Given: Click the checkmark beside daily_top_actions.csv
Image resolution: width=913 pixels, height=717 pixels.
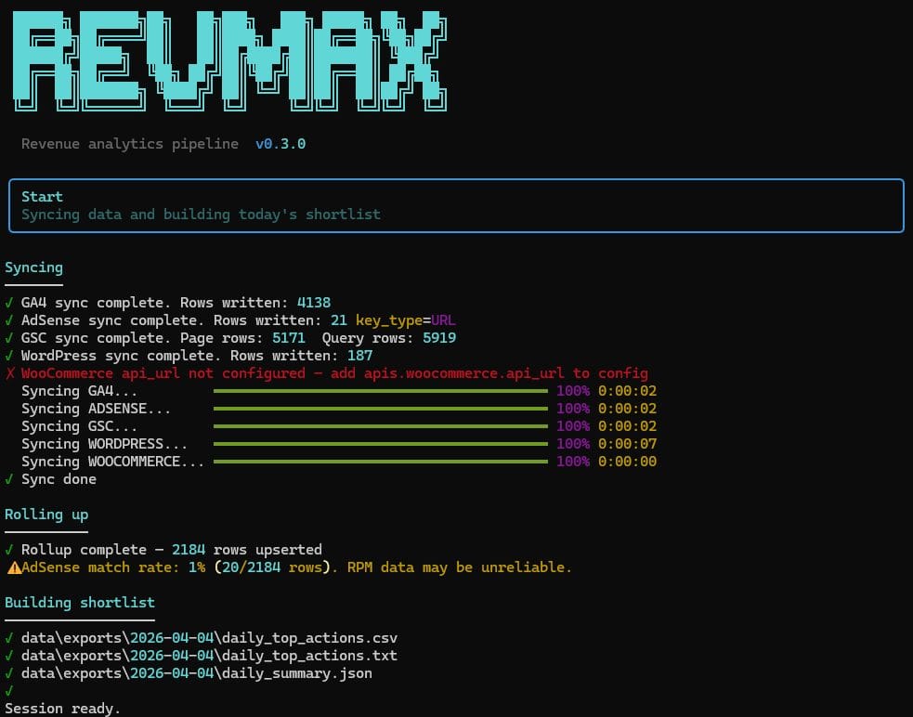Looking at the screenshot, I should pos(9,638).
